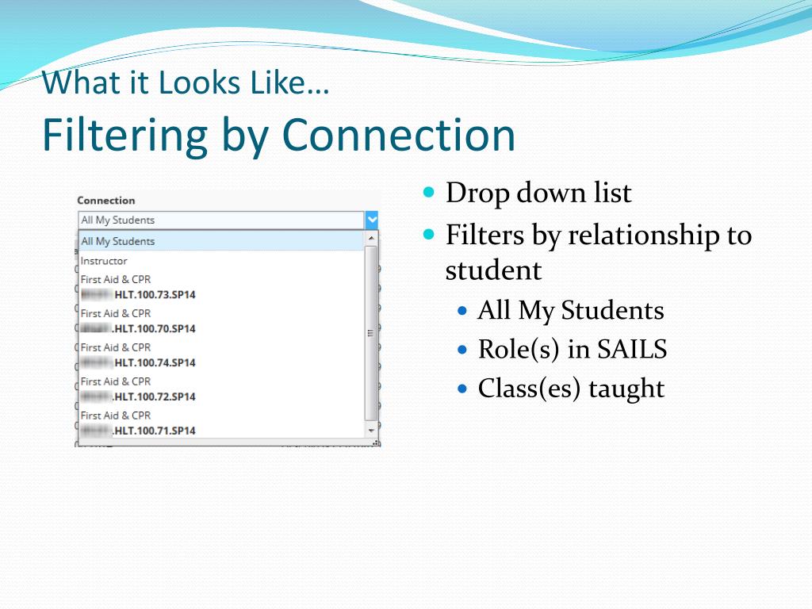Click the dropdown list scrollbar thumb

coord(371,333)
